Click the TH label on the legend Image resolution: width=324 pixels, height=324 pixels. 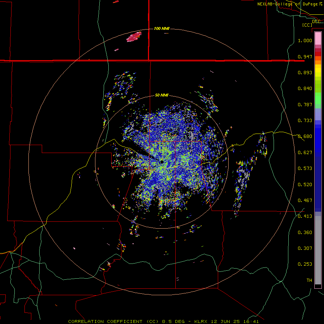pyautogui.click(x=309, y=280)
